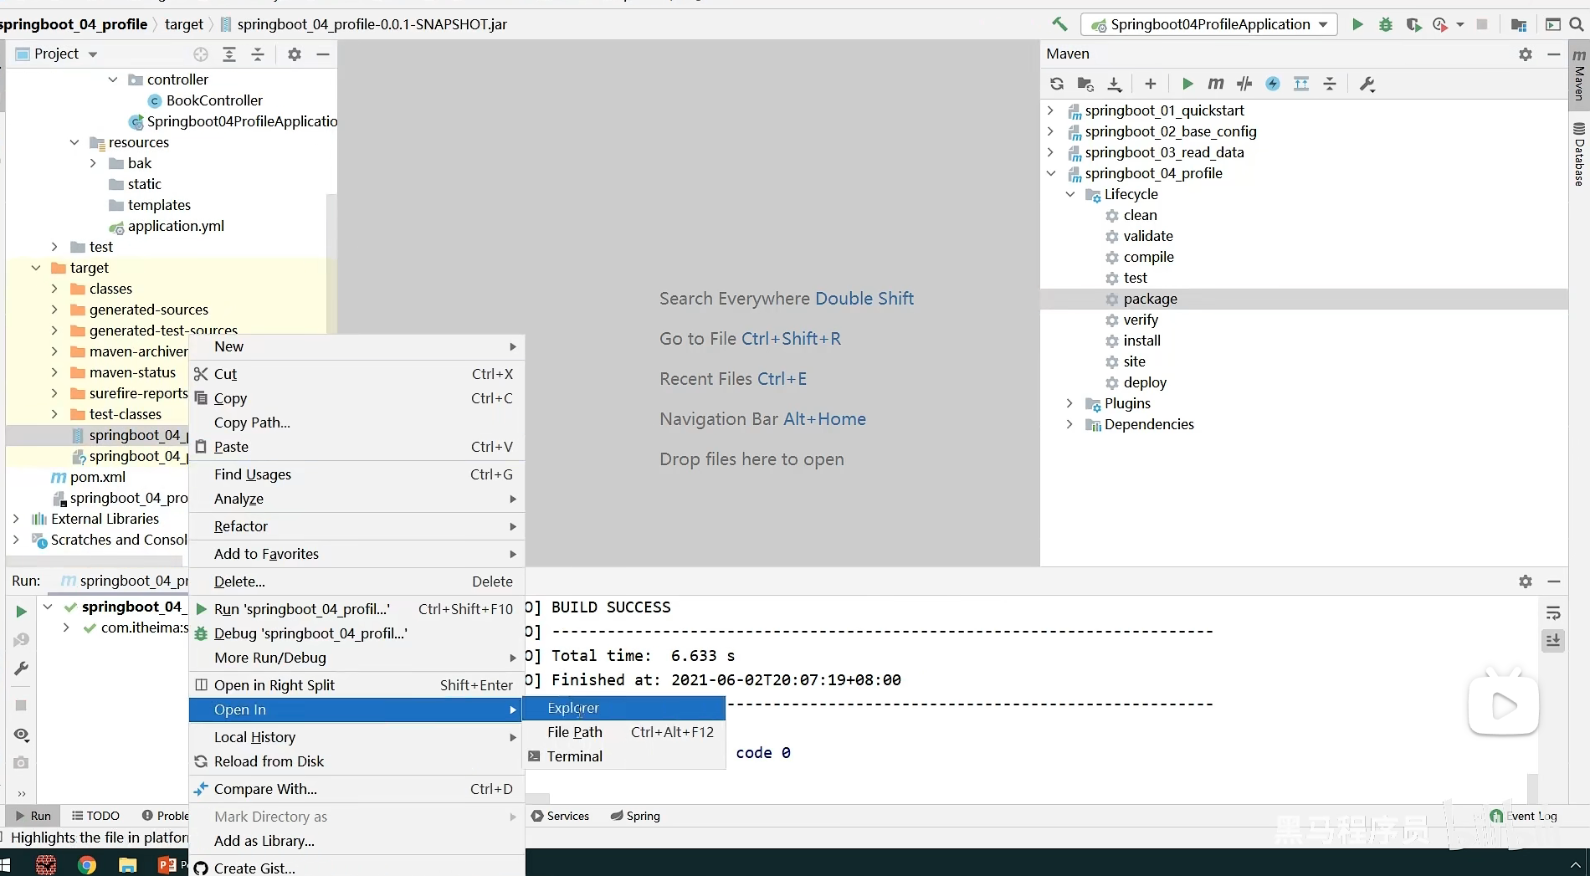Click Execute Maven Goal icon
Viewport: 1590px width, 876px height.
click(x=1216, y=84)
